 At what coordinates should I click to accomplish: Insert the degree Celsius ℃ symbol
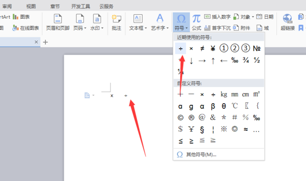(235, 106)
